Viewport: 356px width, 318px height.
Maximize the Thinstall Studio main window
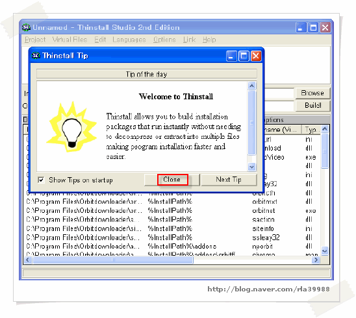313,28
